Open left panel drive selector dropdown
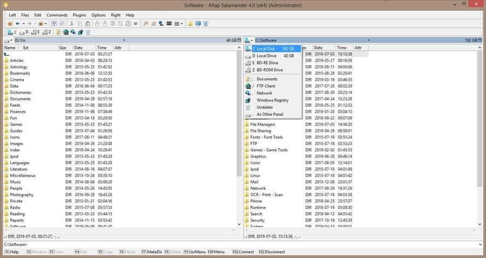Viewport: 486px width, 258px height. [8, 40]
